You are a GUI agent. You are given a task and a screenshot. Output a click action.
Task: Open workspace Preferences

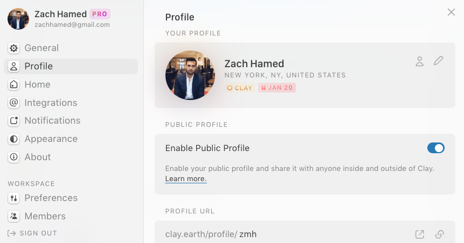tap(51, 198)
